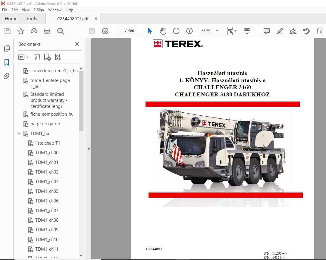326x260 pixels.
Task: Open the Help menu
Action: [x=69, y=10]
